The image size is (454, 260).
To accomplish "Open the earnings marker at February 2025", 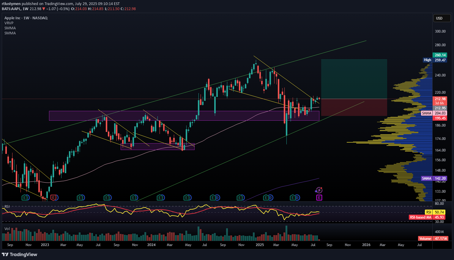I will [x=266, y=197].
